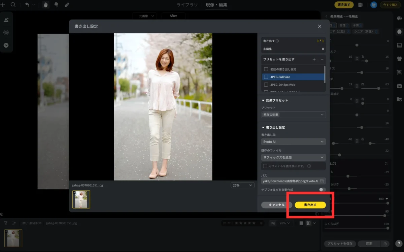Collapse the 書き出し設定 section

(263, 127)
